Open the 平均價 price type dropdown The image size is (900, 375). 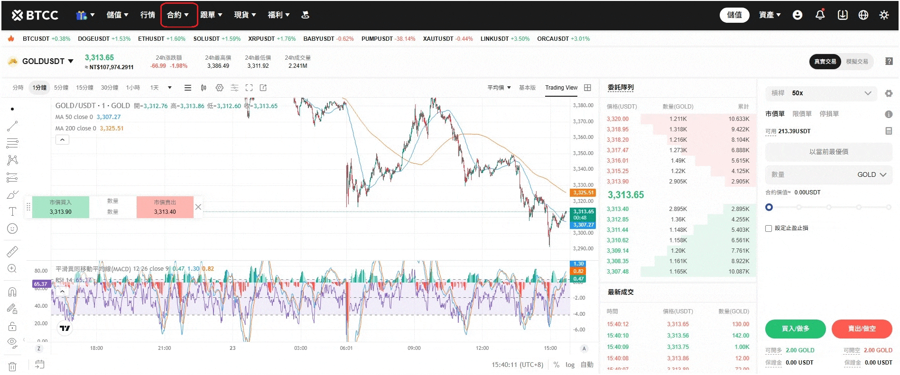tap(499, 88)
